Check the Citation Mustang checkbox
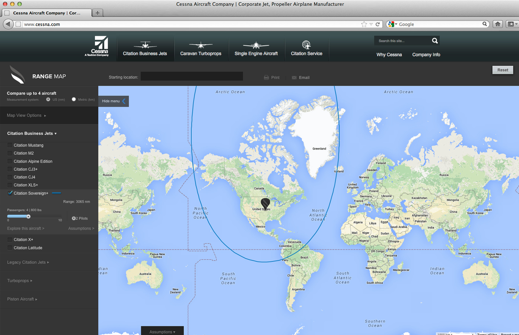Viewport: 519px width, 335px height. 10,145
